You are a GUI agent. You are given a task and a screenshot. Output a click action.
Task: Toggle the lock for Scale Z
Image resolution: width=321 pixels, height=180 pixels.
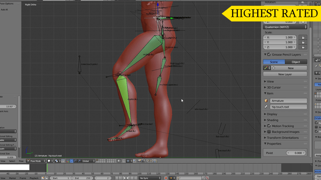[x=303, y=47]
